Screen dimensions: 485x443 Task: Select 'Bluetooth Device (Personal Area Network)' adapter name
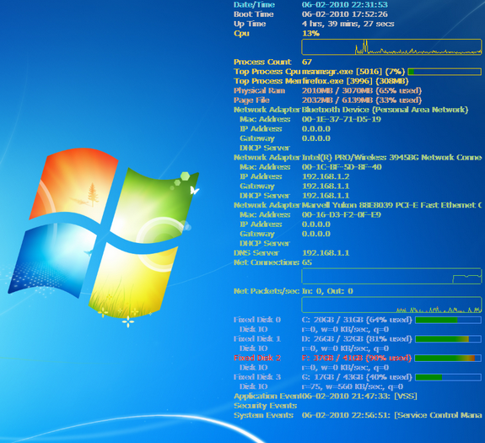click(385, 110)
